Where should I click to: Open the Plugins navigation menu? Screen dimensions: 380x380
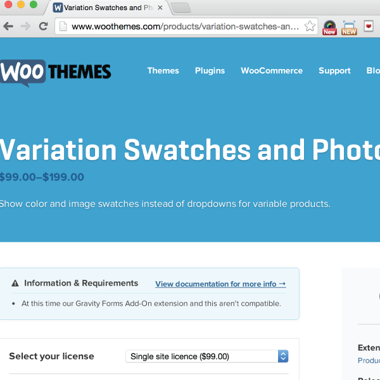[x=210, y=70]
